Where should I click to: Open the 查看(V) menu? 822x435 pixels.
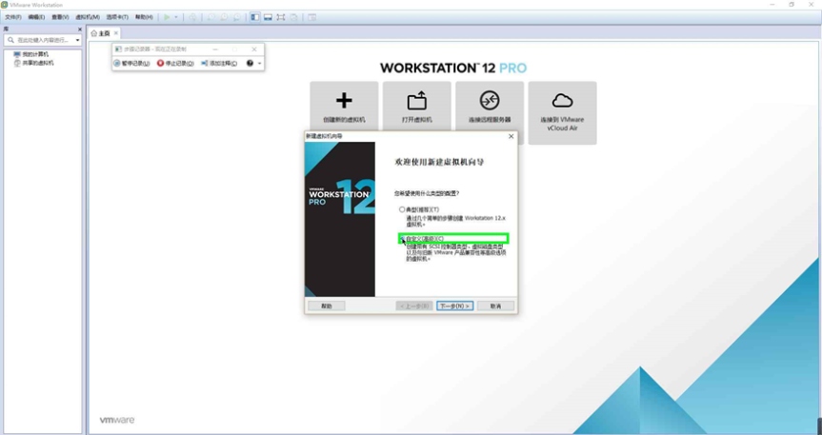click(x=60, y=17)
